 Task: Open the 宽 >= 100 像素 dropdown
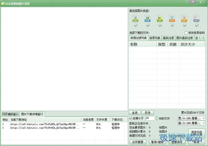coord(191,118)
